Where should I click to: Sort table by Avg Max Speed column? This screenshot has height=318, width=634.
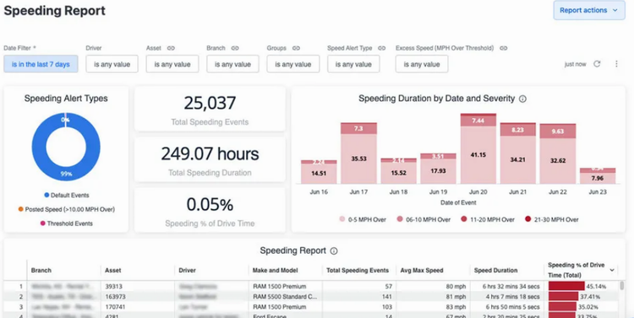tap(422, 271)
